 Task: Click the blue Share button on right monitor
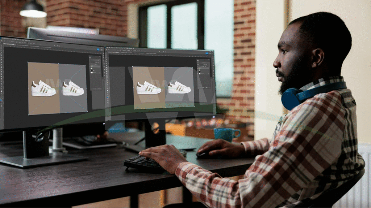pyautogui.click(x=207, y=53)
